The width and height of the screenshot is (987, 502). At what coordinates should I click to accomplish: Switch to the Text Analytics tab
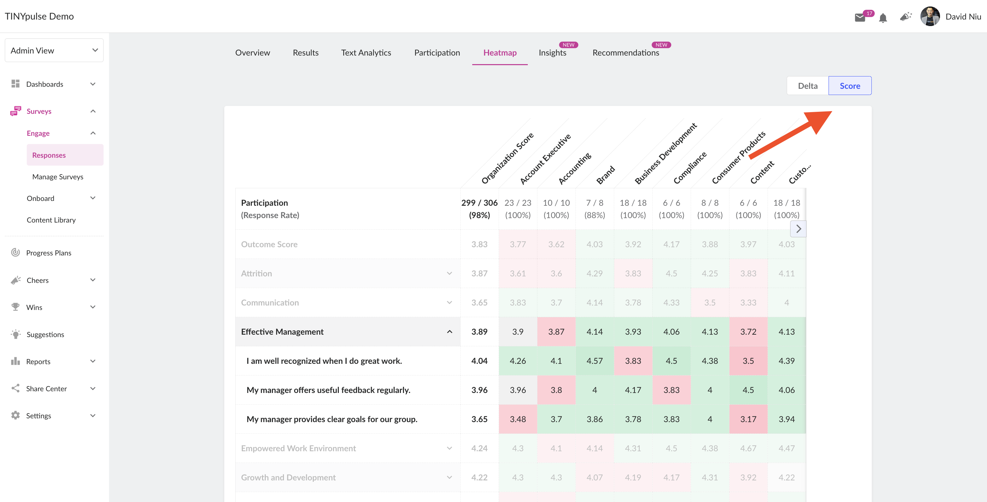pyautogui.click(x=366, y=53)
